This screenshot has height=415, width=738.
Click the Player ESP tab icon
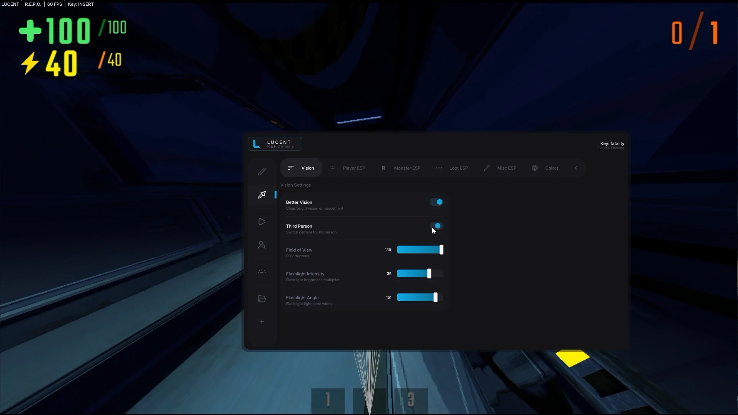point(333,168)
